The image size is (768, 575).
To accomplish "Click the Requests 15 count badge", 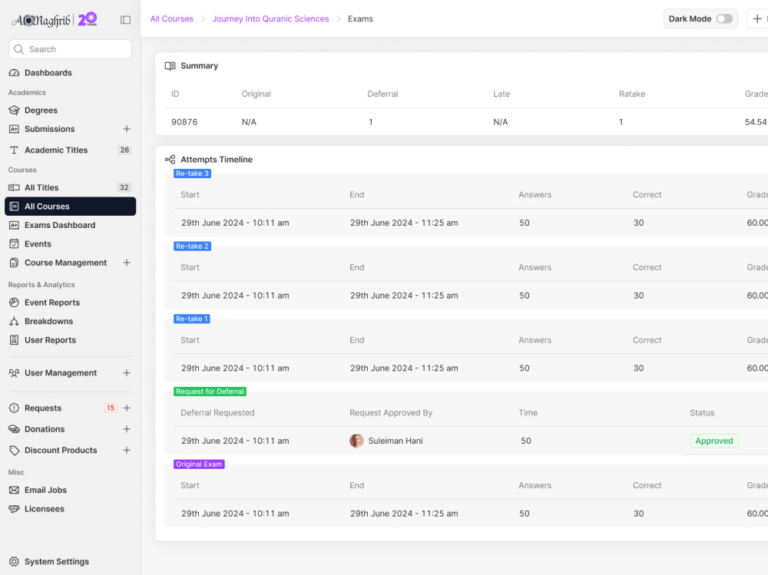I will pos(111,408).
